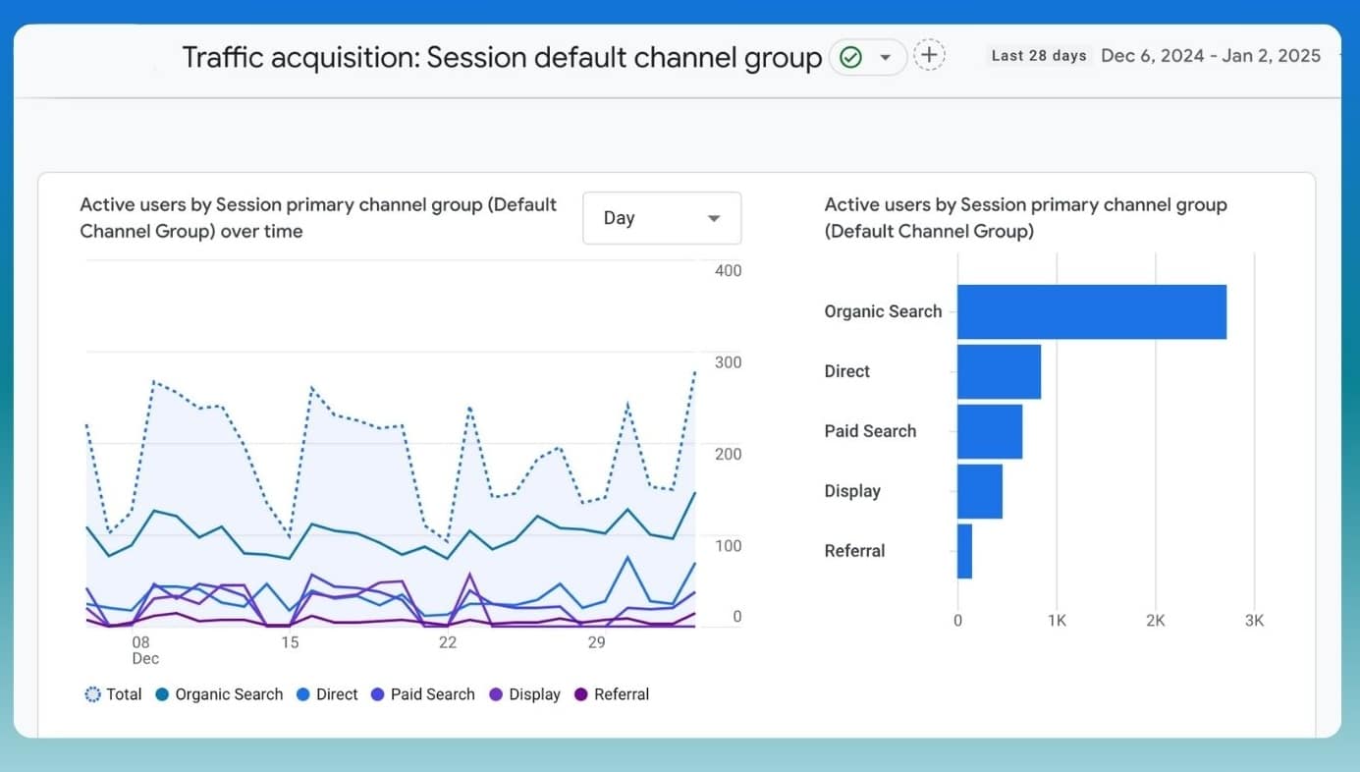Toggle Referral legend item
The image size is (1360, 772).
point(612,694)
